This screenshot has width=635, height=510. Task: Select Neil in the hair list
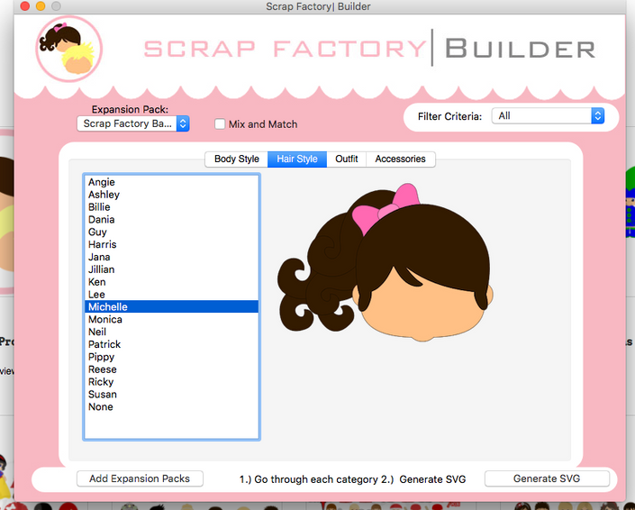[x=171, y=332]
